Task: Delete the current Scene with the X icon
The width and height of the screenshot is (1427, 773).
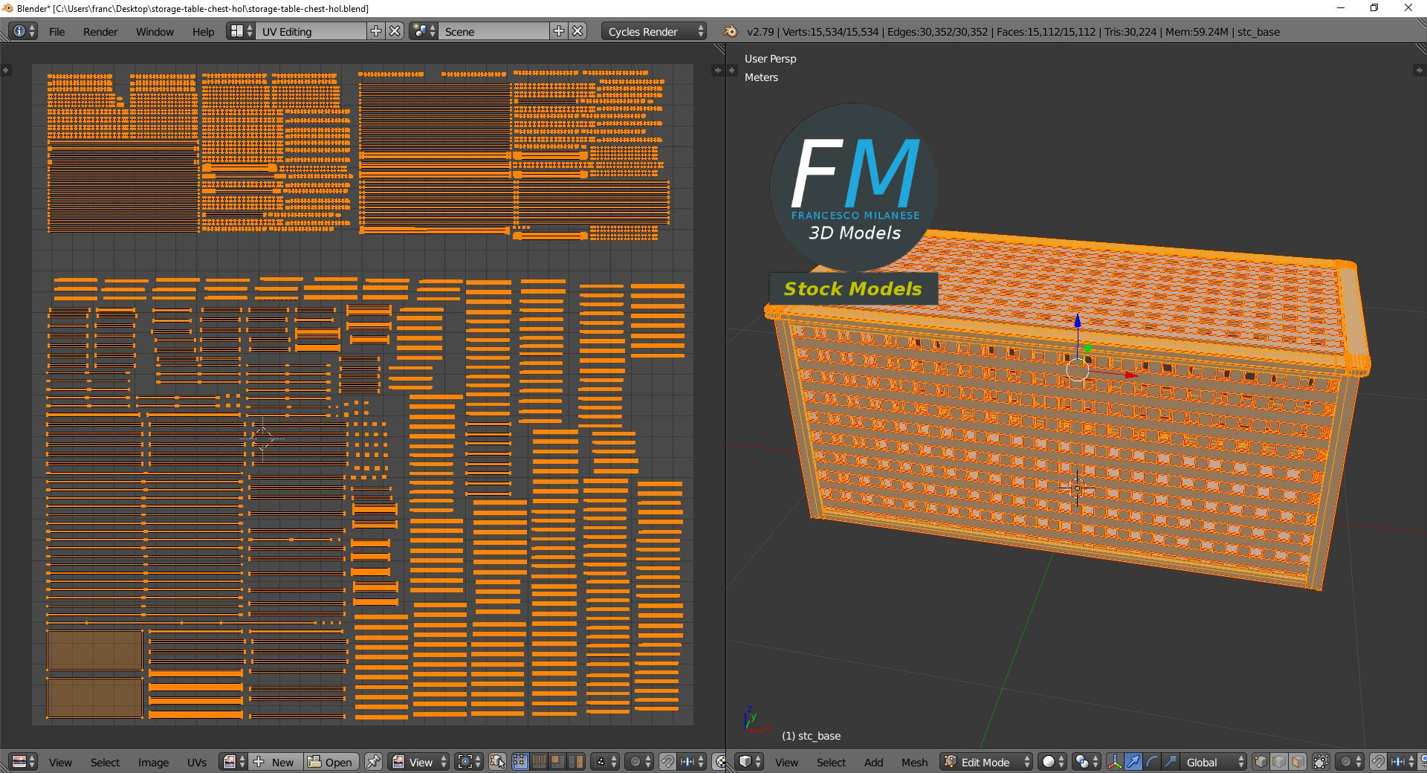Action: pos(577,31)
